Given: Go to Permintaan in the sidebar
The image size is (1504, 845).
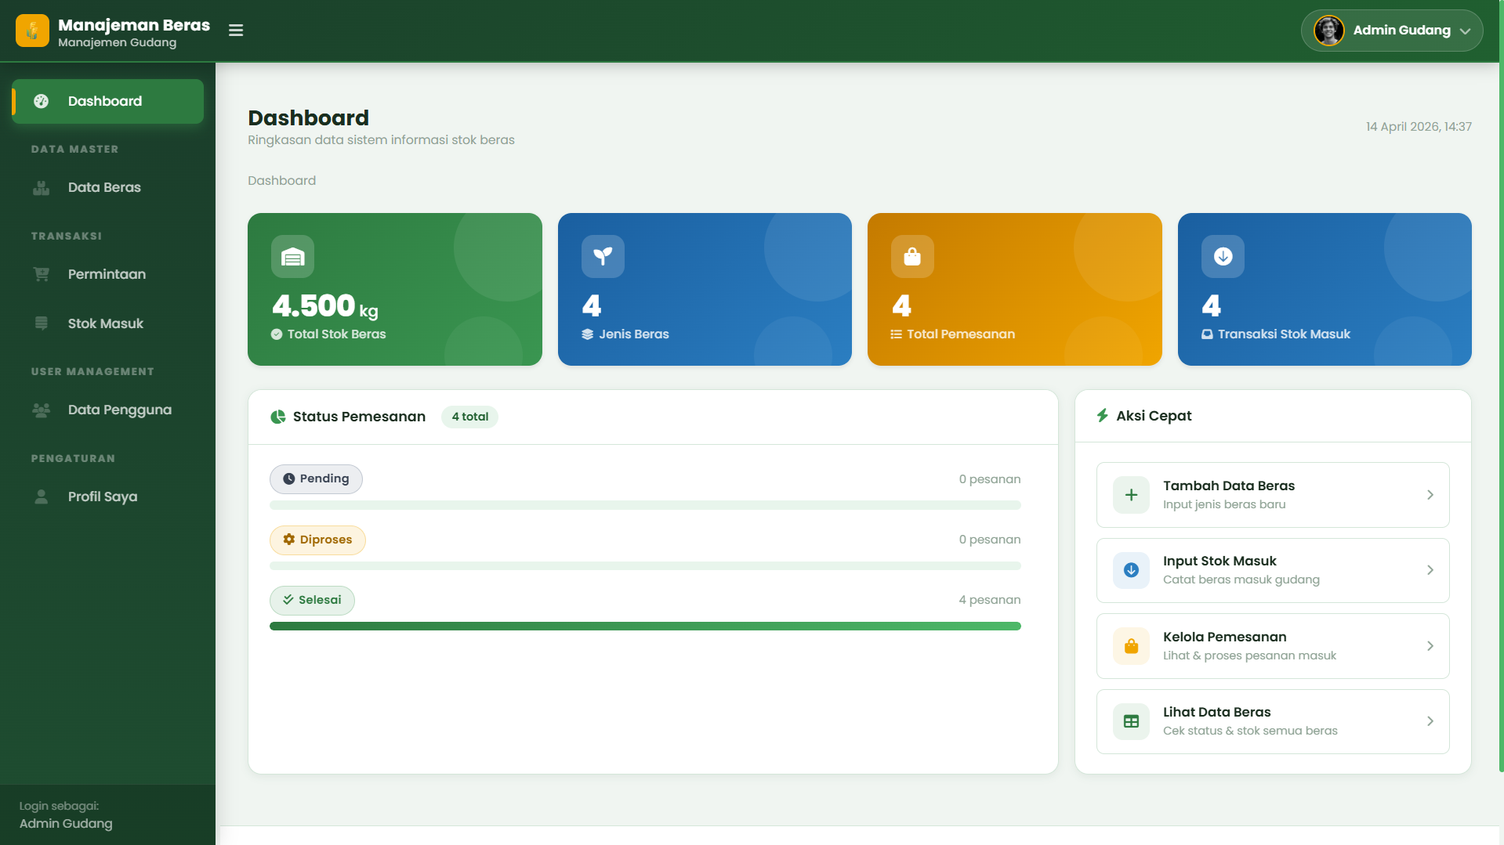Looking at the screenshot, I should (x=107, y=275).
